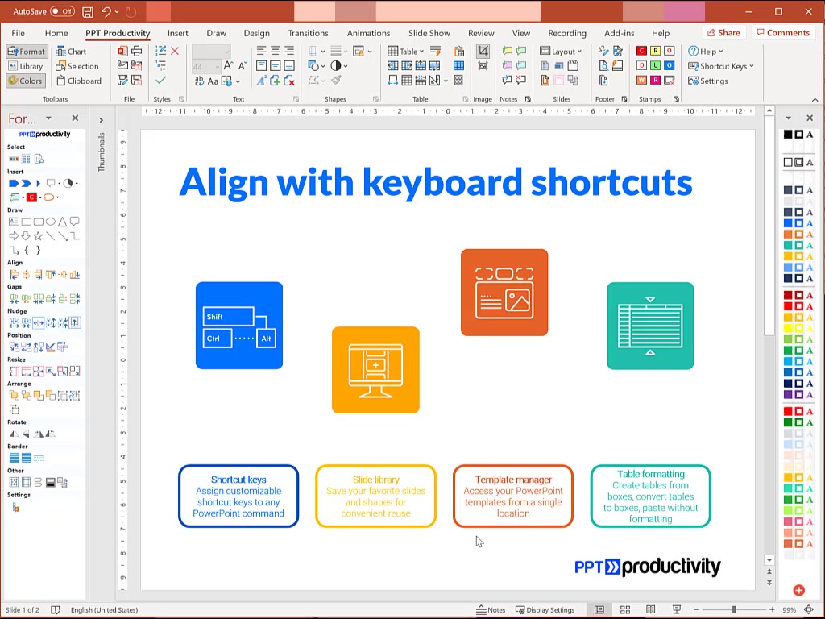Expand the Thumbnails pane arrow
This screenshot has height=619, width=825.
tap(101, 120)
